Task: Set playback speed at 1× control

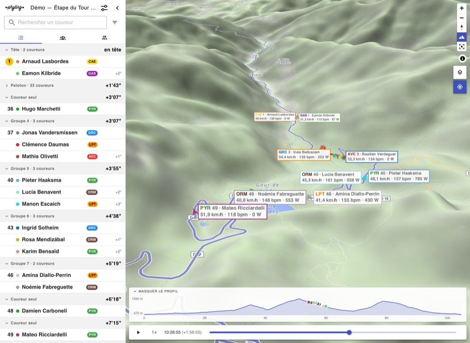Action: pyautogui.click(x=154, y=332)
